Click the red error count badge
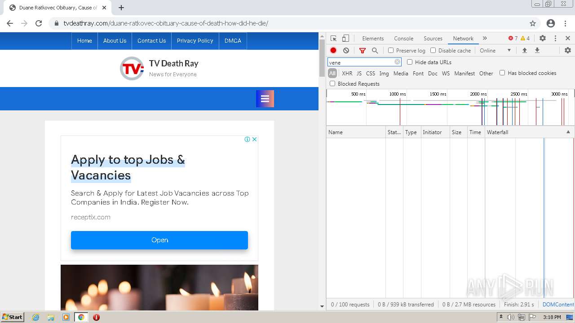 coord(513,39)
